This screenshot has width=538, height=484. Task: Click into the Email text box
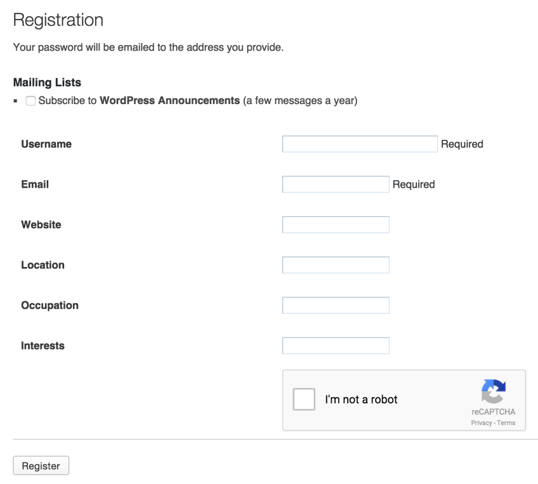point(336,184)
